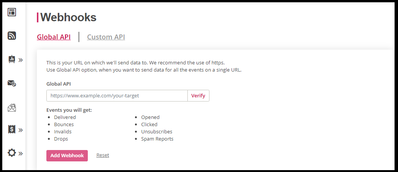Open the settings gear icon

click(x=12, y=153)
